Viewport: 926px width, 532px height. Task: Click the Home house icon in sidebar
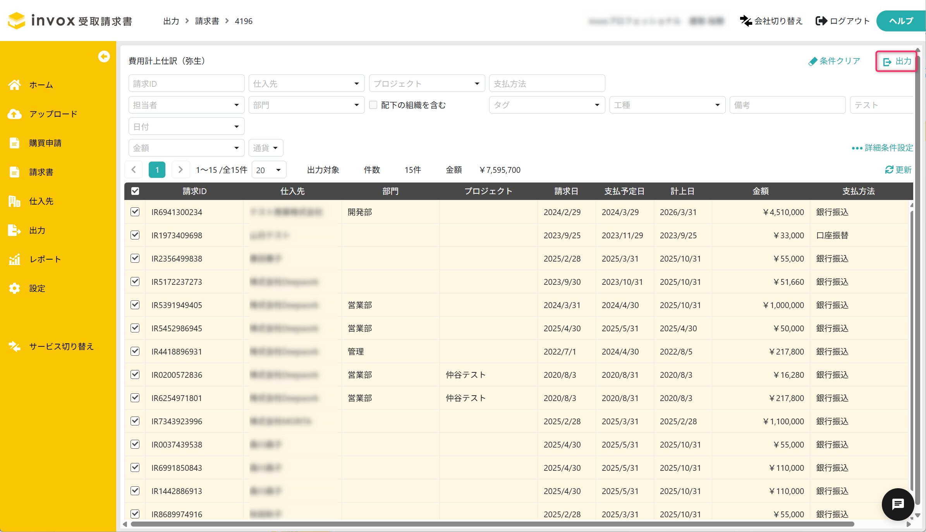point(14,85)
